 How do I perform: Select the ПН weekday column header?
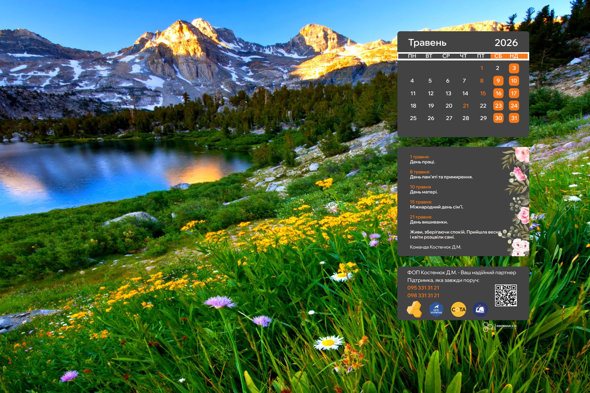[412, 56]
